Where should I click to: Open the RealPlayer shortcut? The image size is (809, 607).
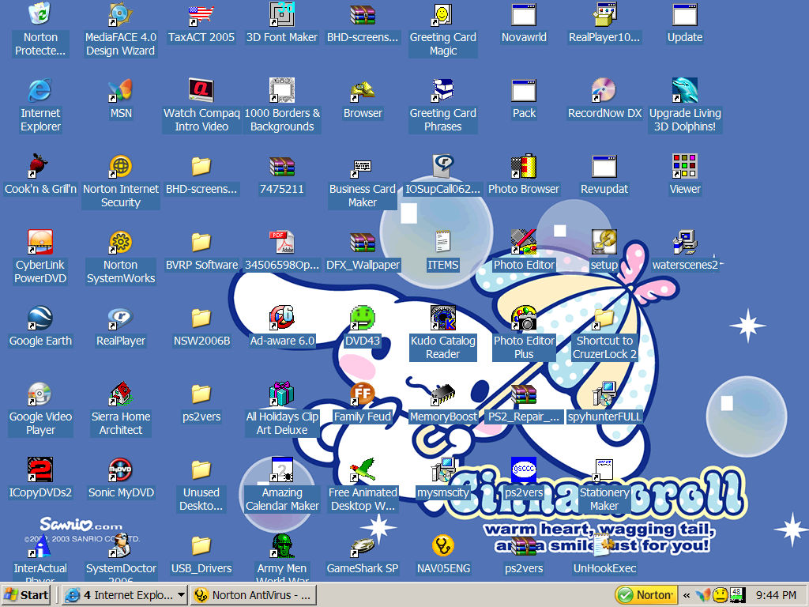pyautogui.click(x=121, y=318)
